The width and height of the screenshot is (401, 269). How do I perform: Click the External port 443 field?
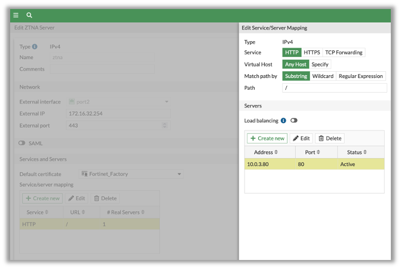pos(119,125)
